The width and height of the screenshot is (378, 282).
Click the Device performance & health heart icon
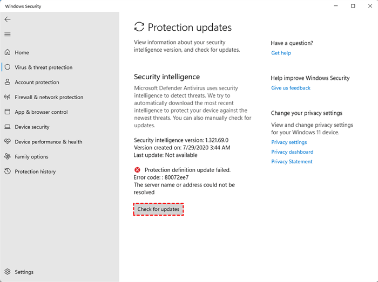8,142
